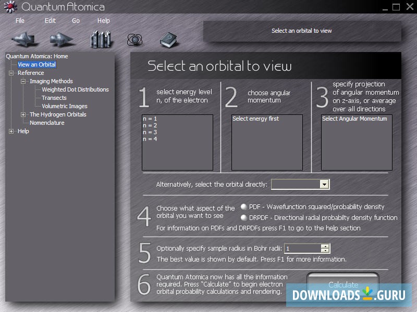Click the Quantum Atomica app logo icon

pos(10,6)
